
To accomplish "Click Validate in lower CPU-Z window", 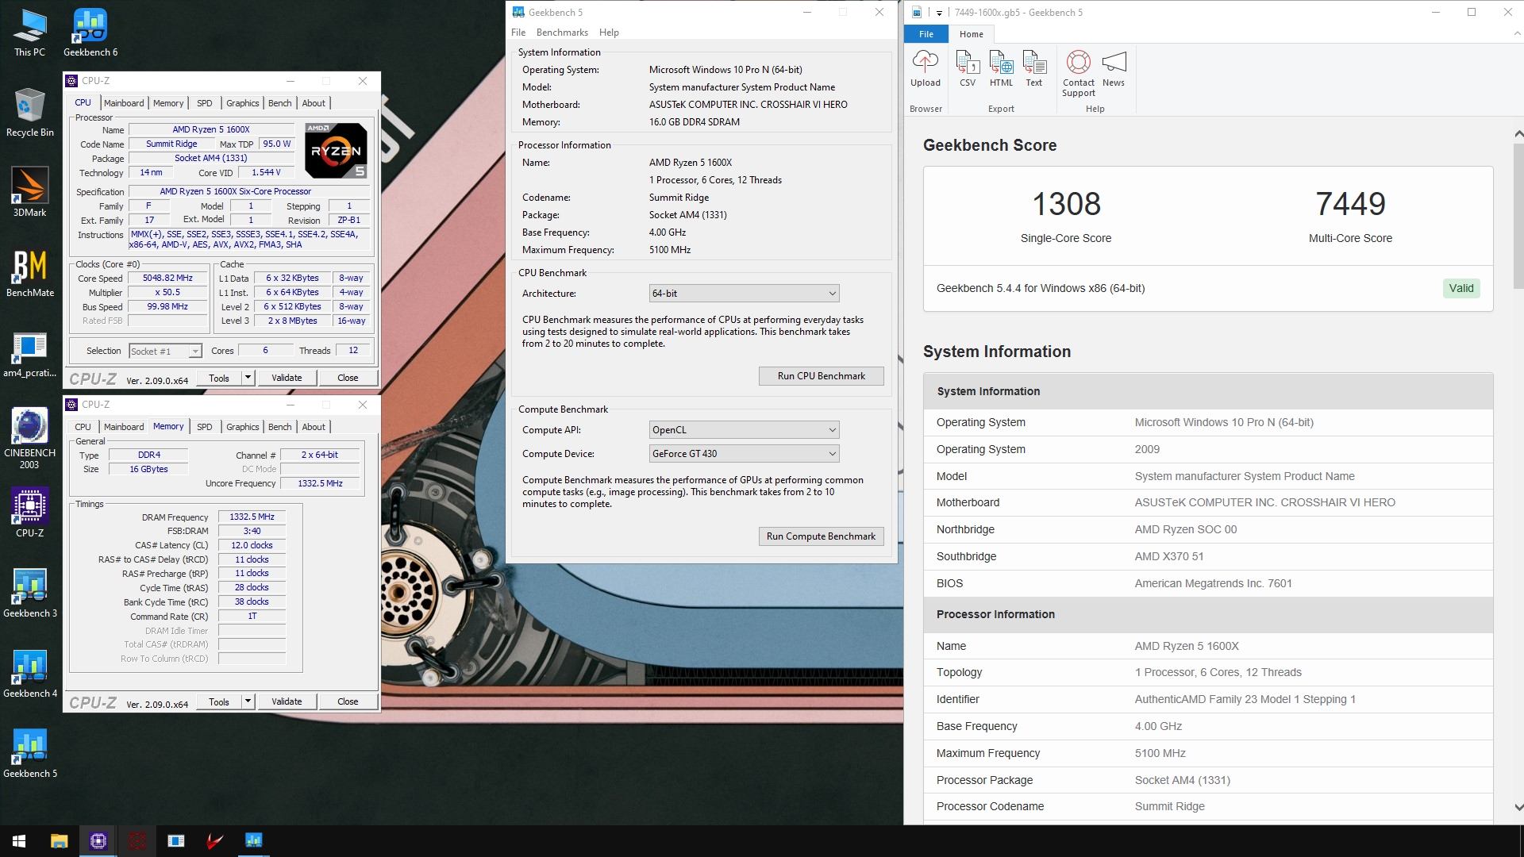I will (x=287, y=701).
